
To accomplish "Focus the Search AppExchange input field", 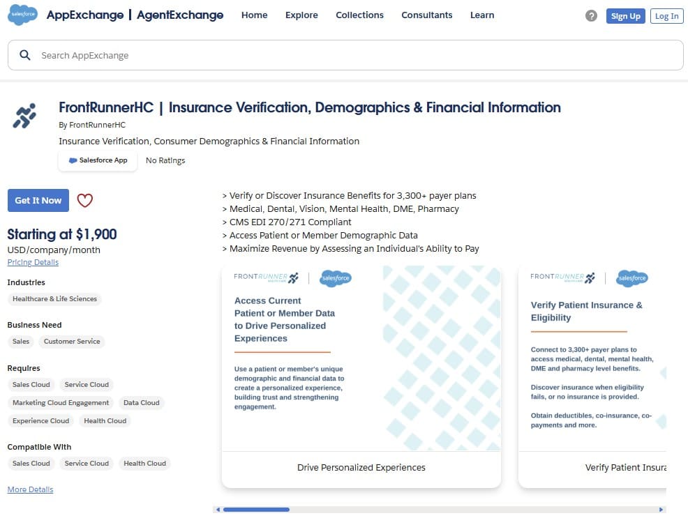I will [345, 55].
